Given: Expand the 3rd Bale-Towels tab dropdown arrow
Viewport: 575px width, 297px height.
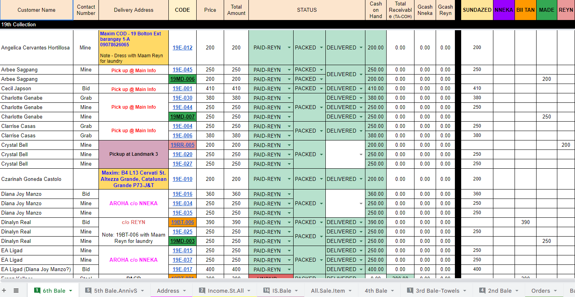Looking at the screenshot, I should 465,291.
